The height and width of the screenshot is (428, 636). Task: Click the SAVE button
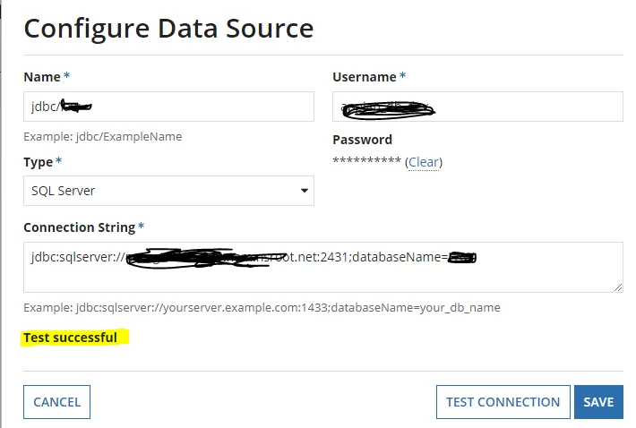click(x=598, y=402)
